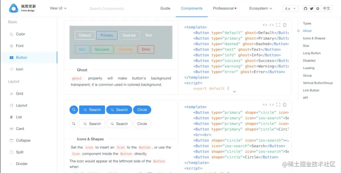This screenshot has width=341, height=173.
Task: Click the white rectangular Search button
Action: 92,124
